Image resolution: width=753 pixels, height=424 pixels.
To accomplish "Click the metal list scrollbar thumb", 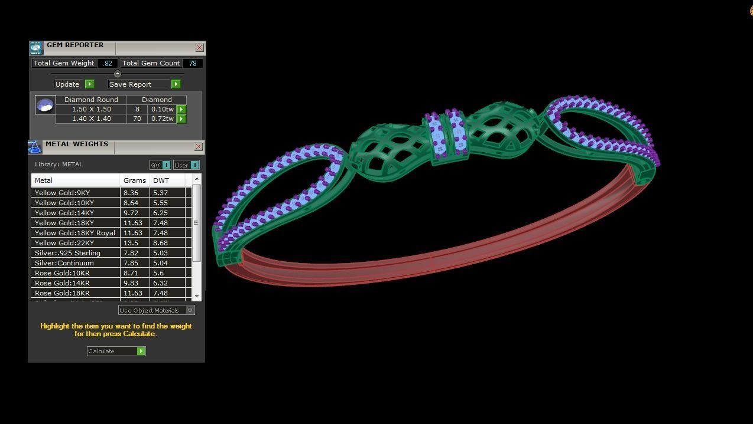I will pos(197,223).
